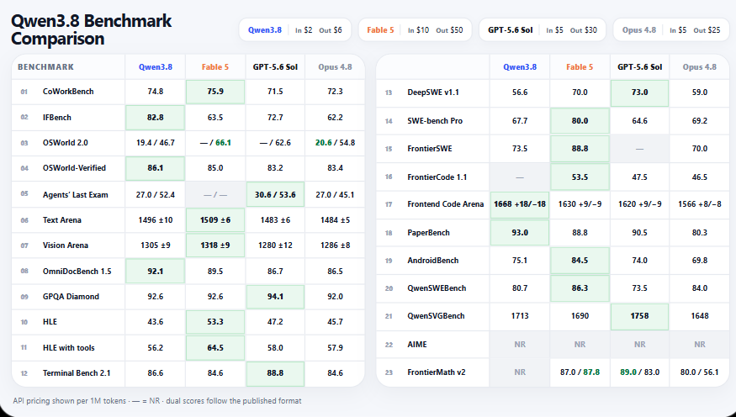Click the 30.6 / 53.6 Agents' Last Exam cell

275,195
